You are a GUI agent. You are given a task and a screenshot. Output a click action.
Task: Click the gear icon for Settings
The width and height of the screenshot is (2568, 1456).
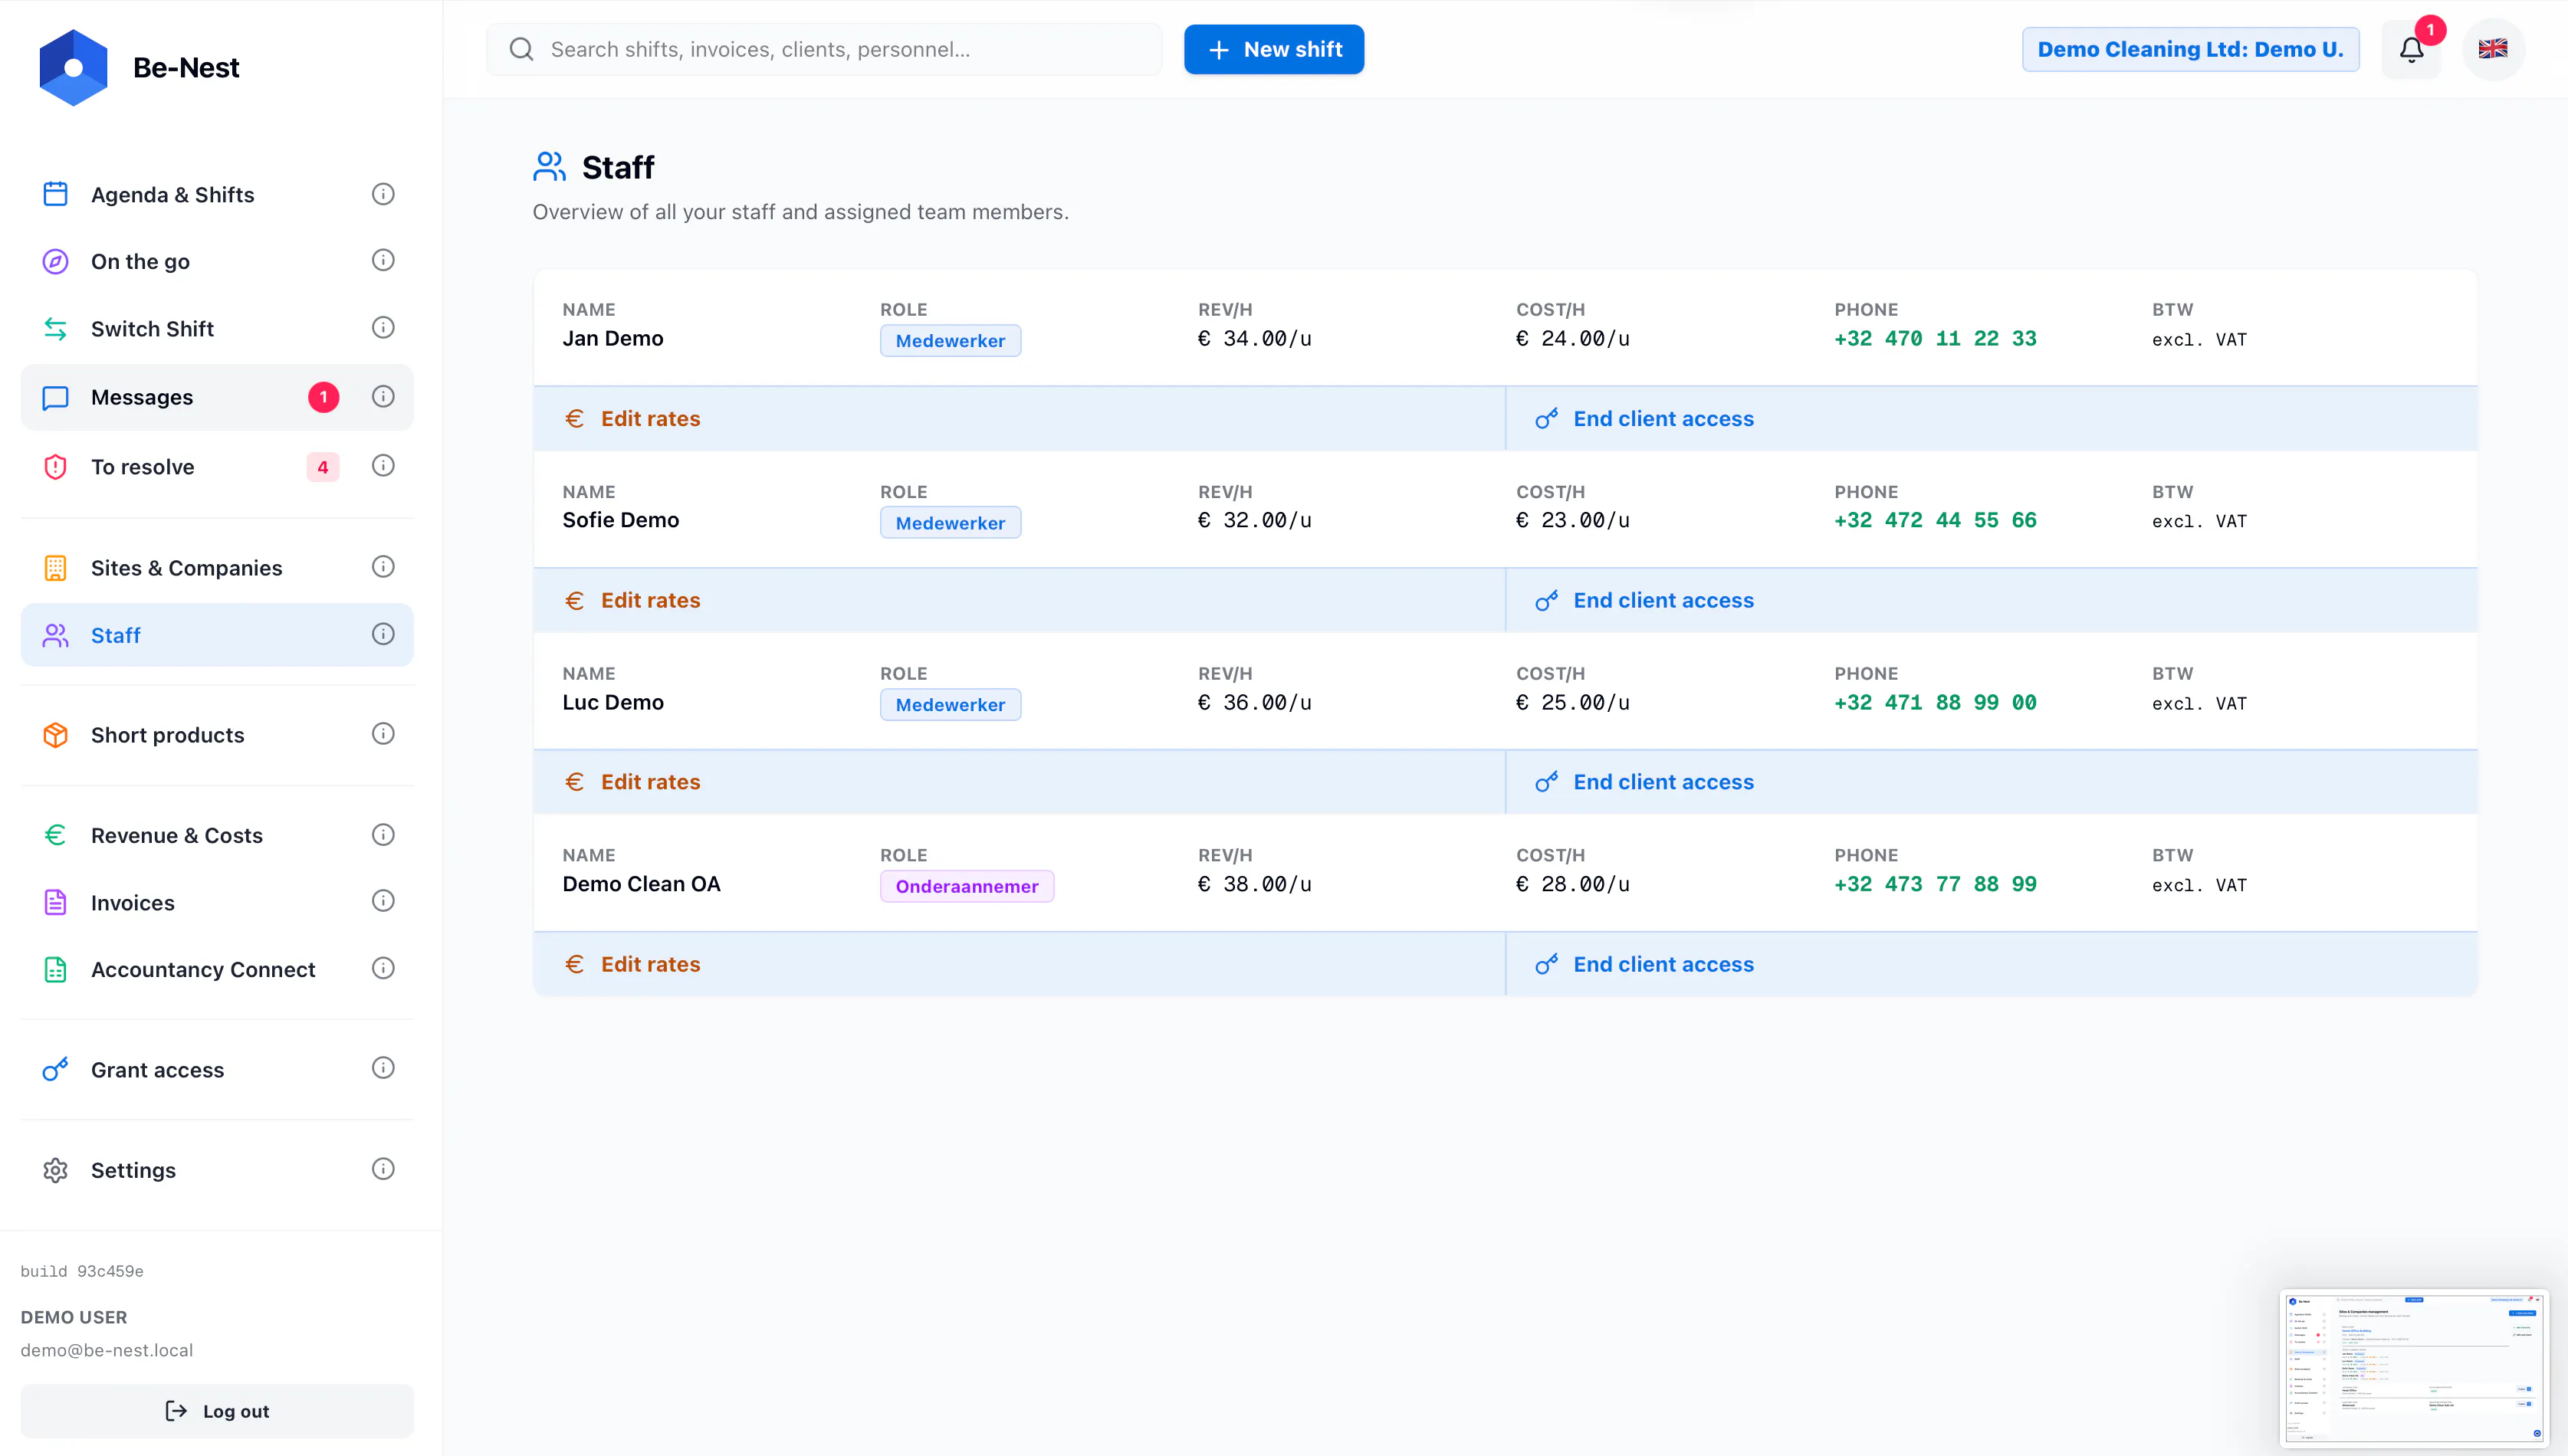[55, 1170]
